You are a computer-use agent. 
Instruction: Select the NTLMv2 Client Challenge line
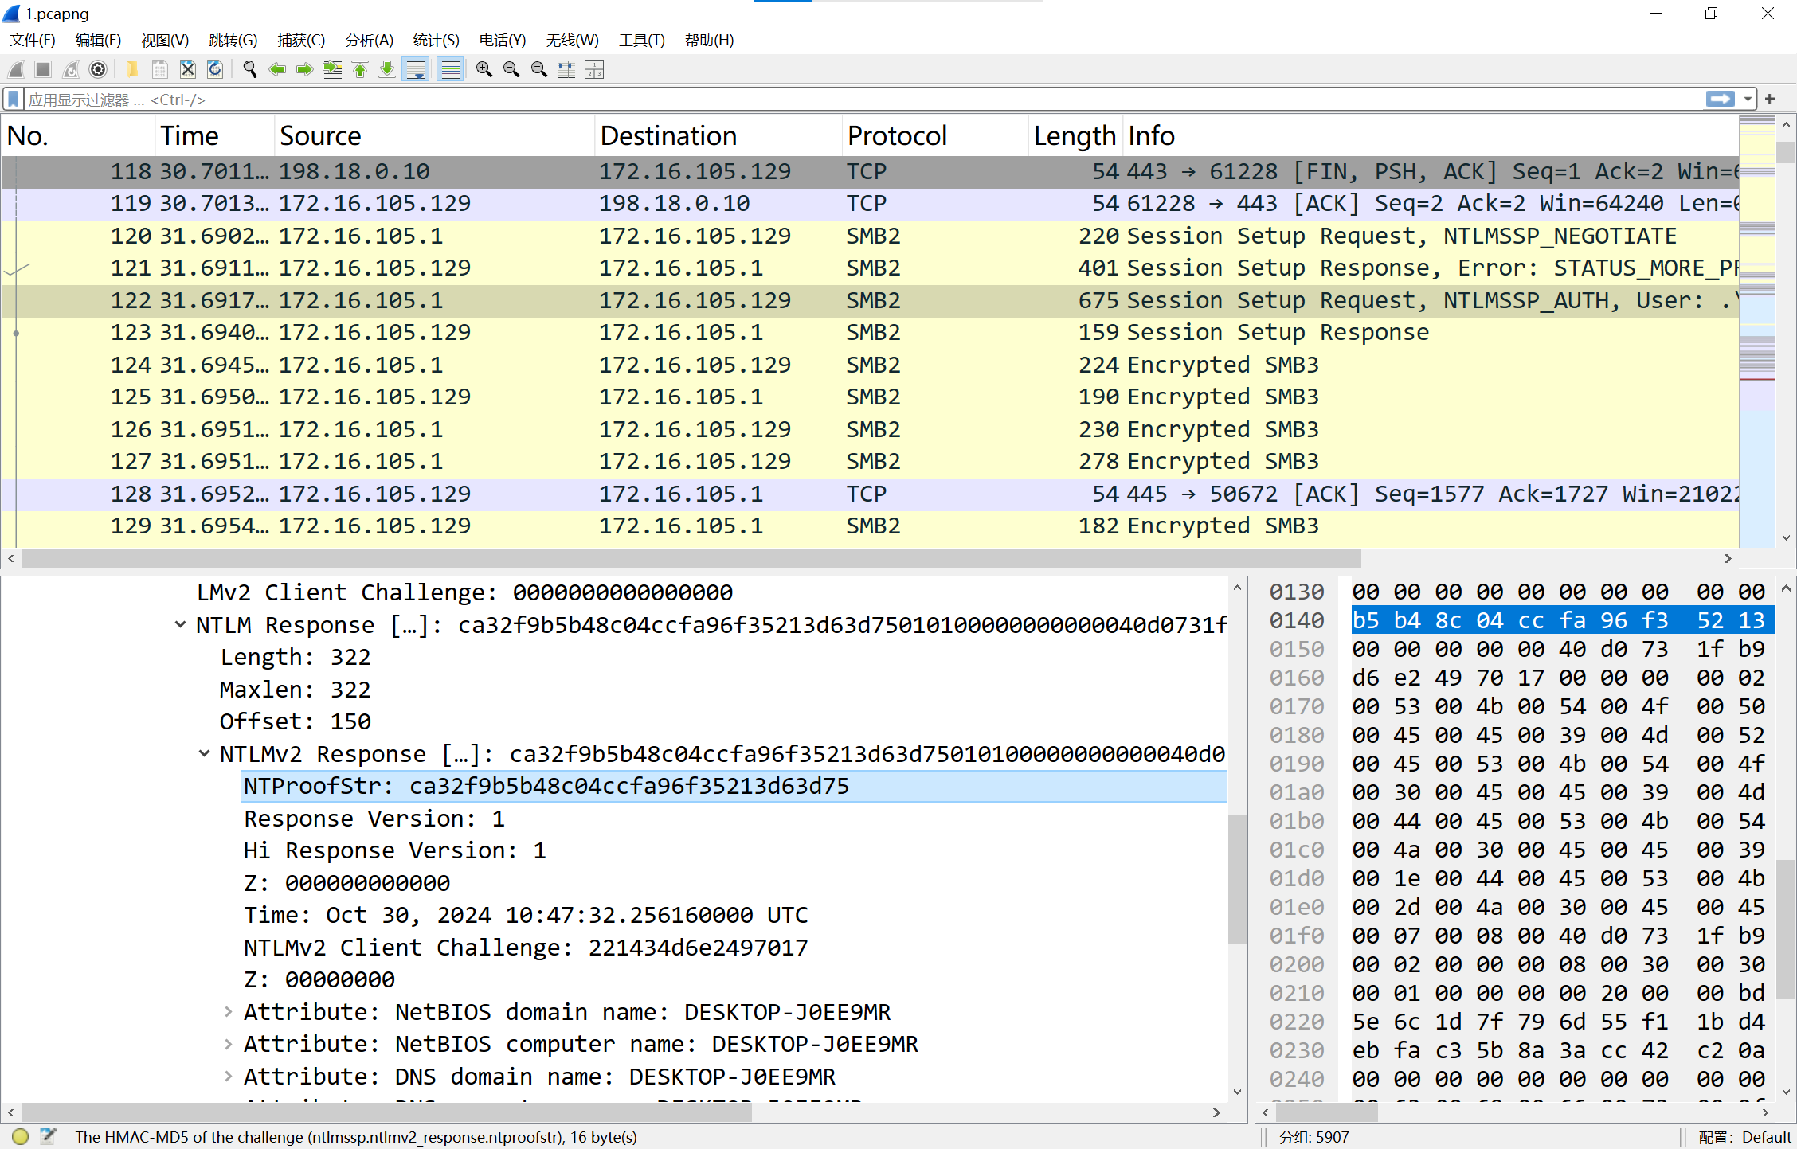coord(526,948)
